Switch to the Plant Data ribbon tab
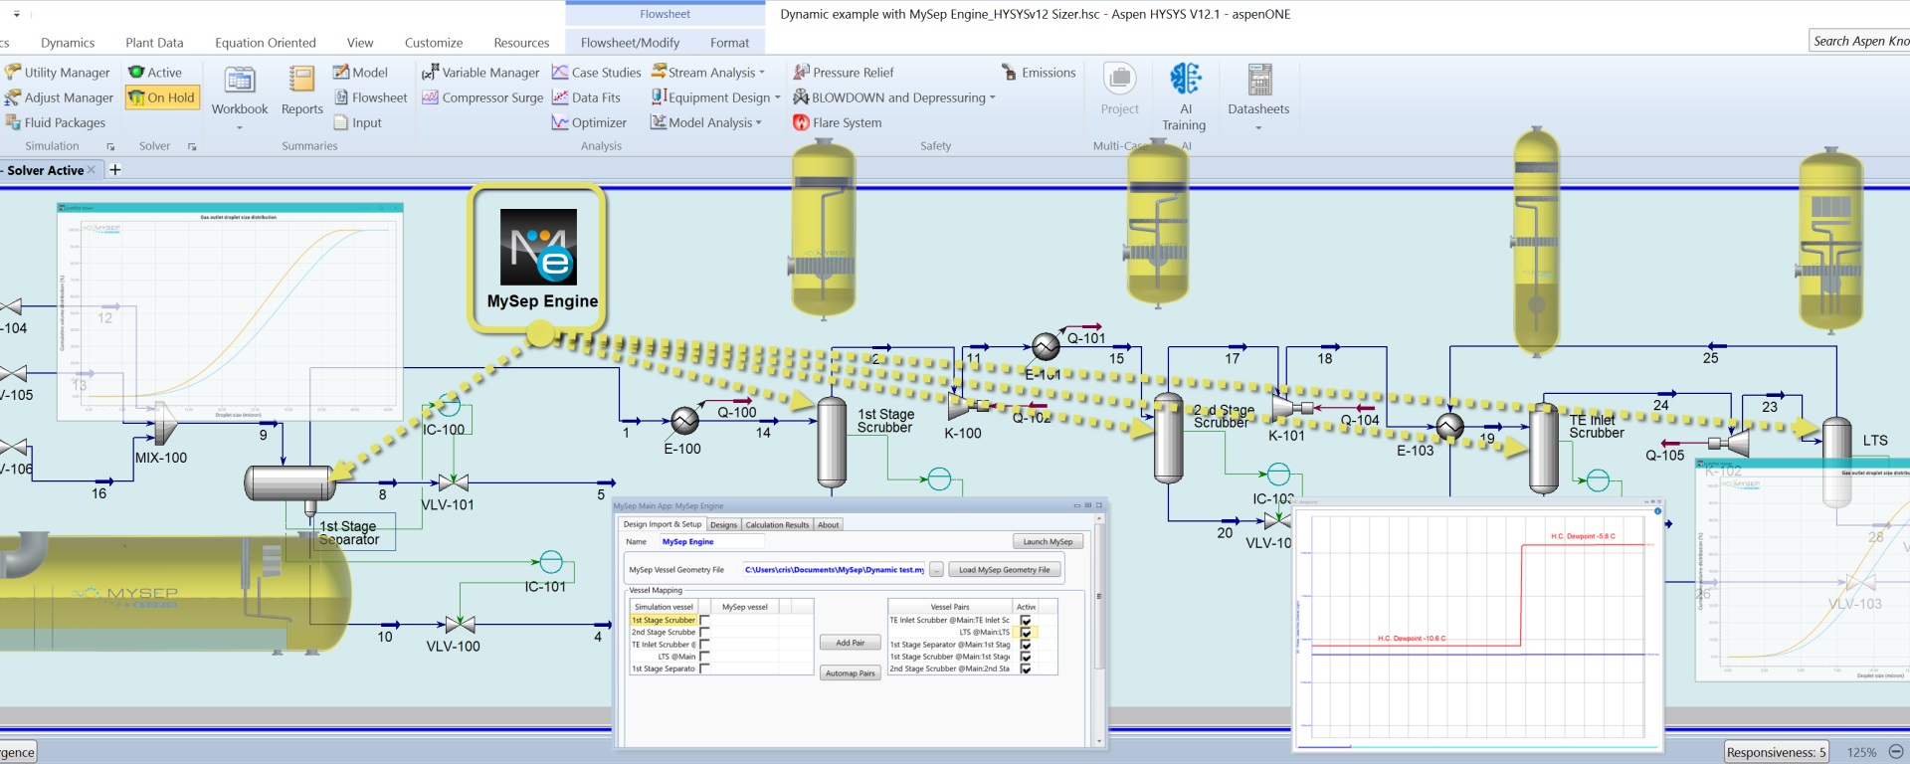 click(x=154, y=43)
